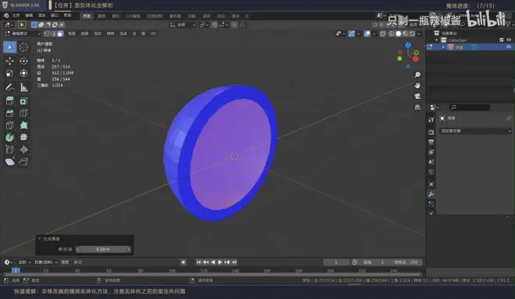Open the Object properties orange square tab
The width and height of the screenshot is (515, 299).
pos(432,185)
